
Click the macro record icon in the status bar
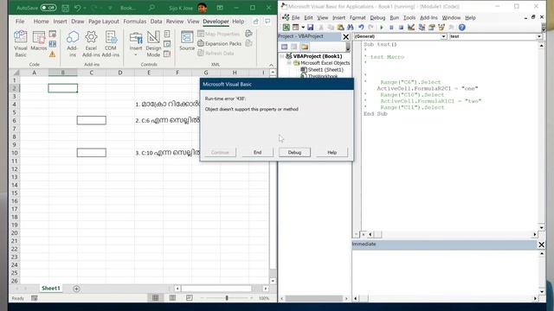coord(35,298)
